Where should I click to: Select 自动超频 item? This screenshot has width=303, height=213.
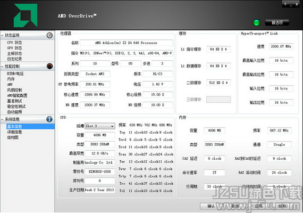(14, 112)
